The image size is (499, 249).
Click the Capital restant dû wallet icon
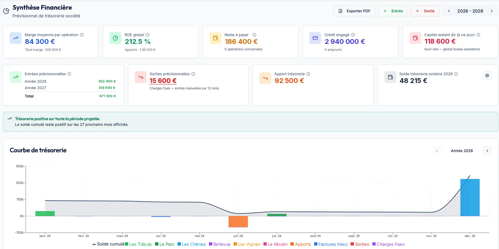(415, 38)
